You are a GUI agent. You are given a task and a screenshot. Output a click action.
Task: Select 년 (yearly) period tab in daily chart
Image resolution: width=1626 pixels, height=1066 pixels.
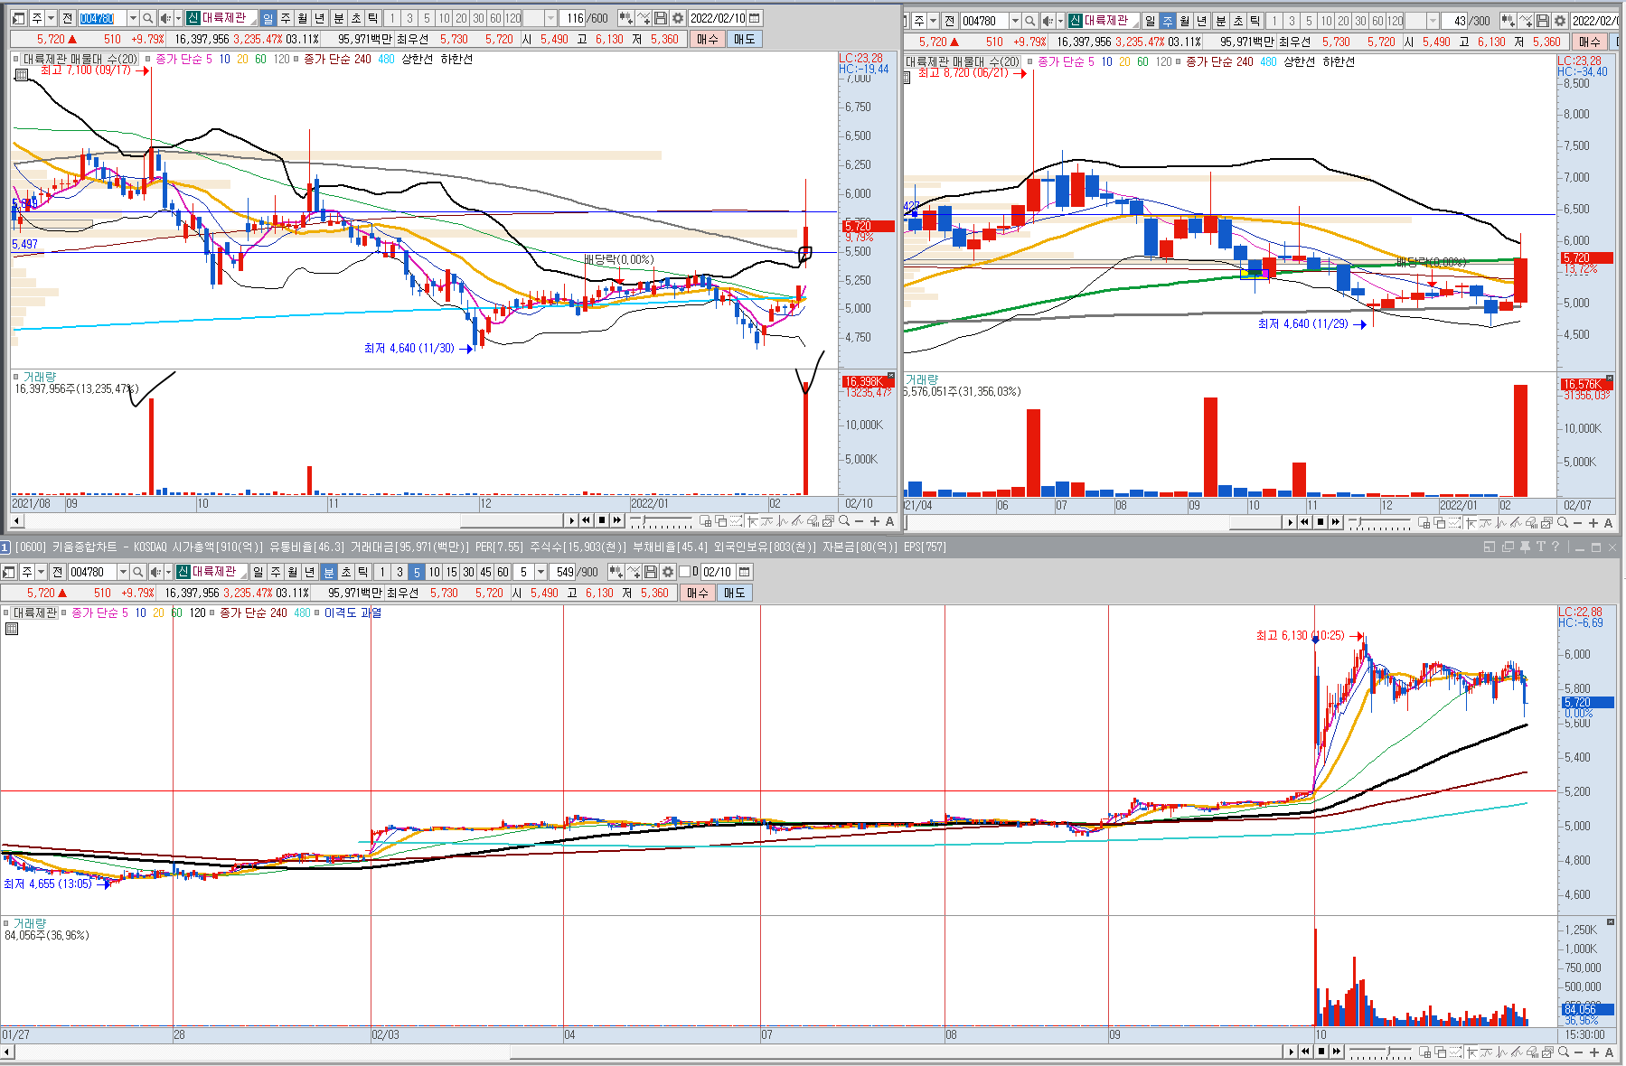[x=319, y=18]
